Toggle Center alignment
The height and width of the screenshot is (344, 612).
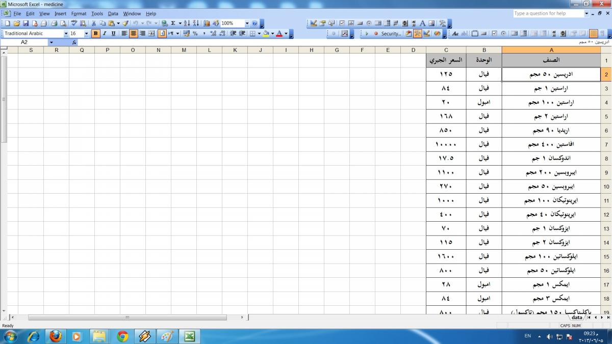(x=133, y=34)
